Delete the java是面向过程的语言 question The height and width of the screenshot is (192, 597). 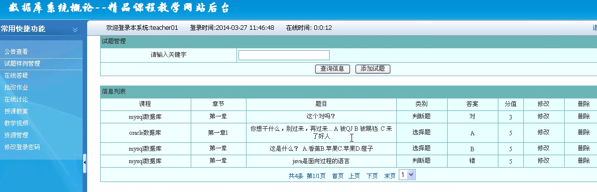584,161
